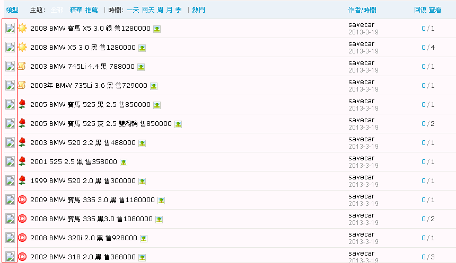This screenshot has height=263, width=456.
Task: Open savecar profile on 2008 BMW X5 黑 row
Action: (362, 44)
